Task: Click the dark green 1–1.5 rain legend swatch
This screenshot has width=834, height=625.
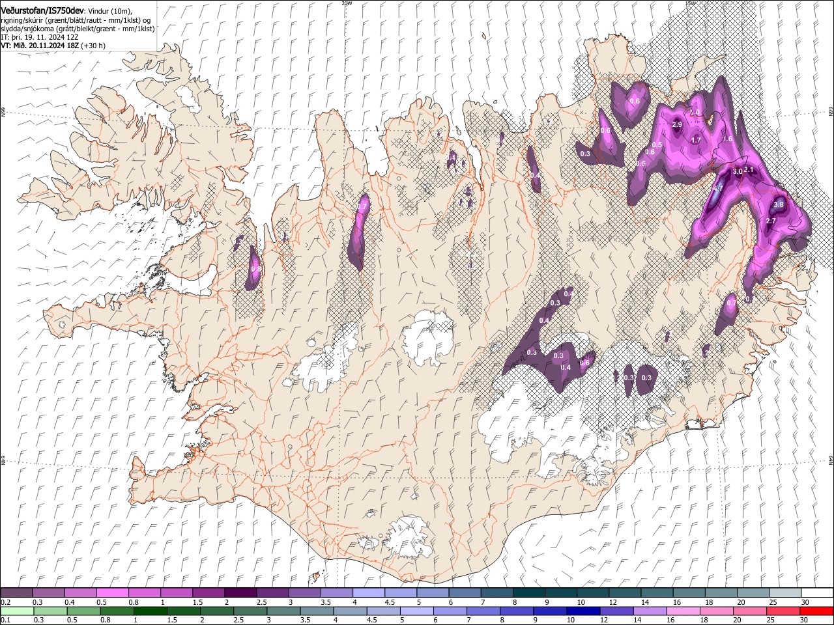Action: pyautogui.click(x=150, y=611)
